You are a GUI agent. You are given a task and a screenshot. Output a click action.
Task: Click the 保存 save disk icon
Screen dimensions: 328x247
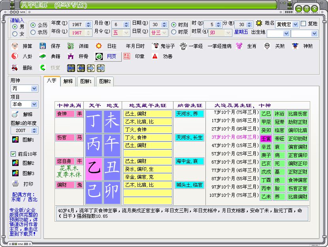[43, 46]
